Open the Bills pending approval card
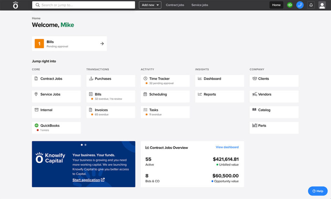331x199 pixels. coord(69,43)
